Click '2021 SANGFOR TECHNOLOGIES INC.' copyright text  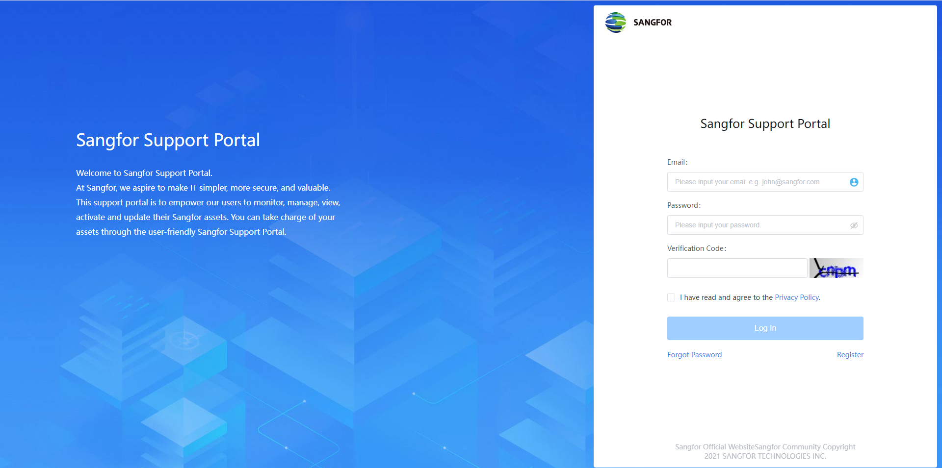coord(765,456)
